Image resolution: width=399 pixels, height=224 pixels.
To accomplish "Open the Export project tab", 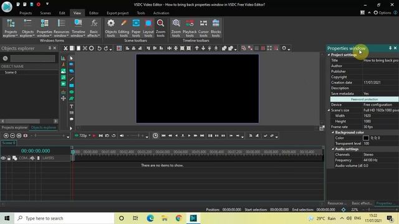I will pos(118,13).
